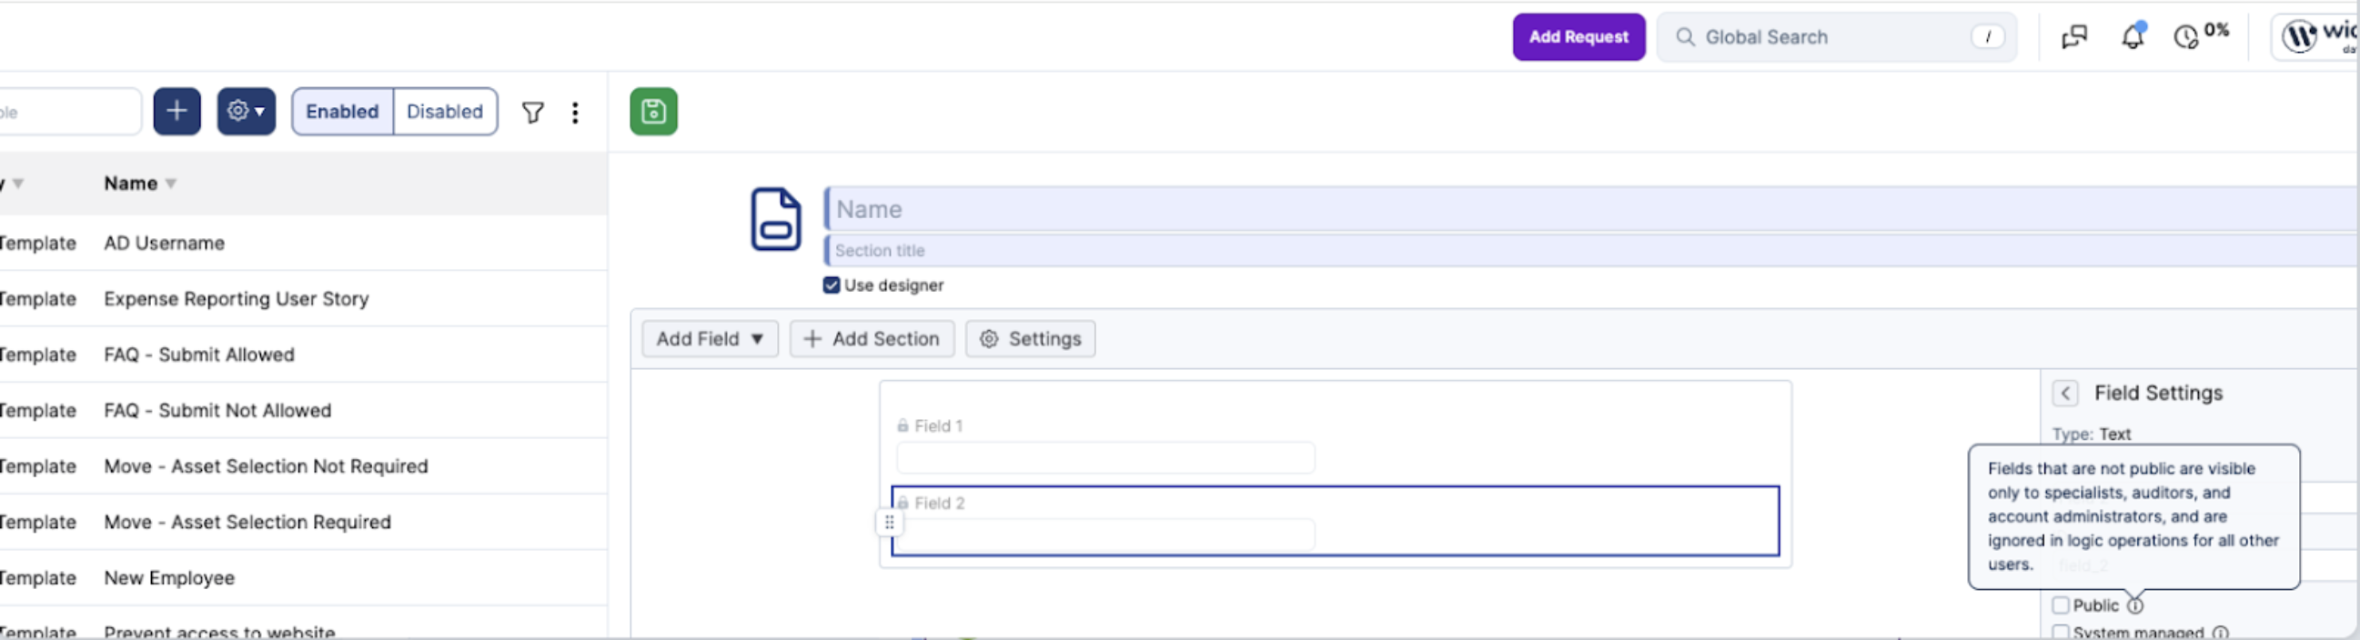Open the notifications bell
This screenshot has height=640, width=2360.
pyautogui.click(x=2133, y=36)
